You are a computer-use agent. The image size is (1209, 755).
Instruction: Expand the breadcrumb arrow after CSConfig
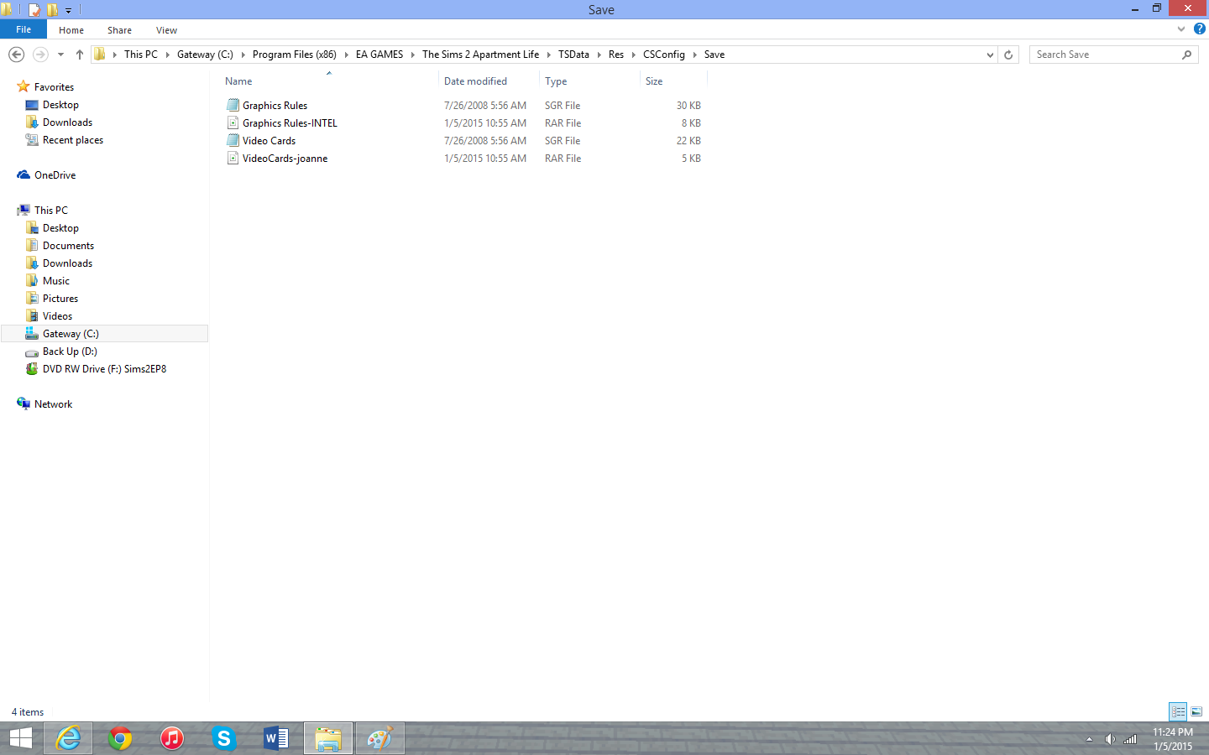[x=694, y=55]
